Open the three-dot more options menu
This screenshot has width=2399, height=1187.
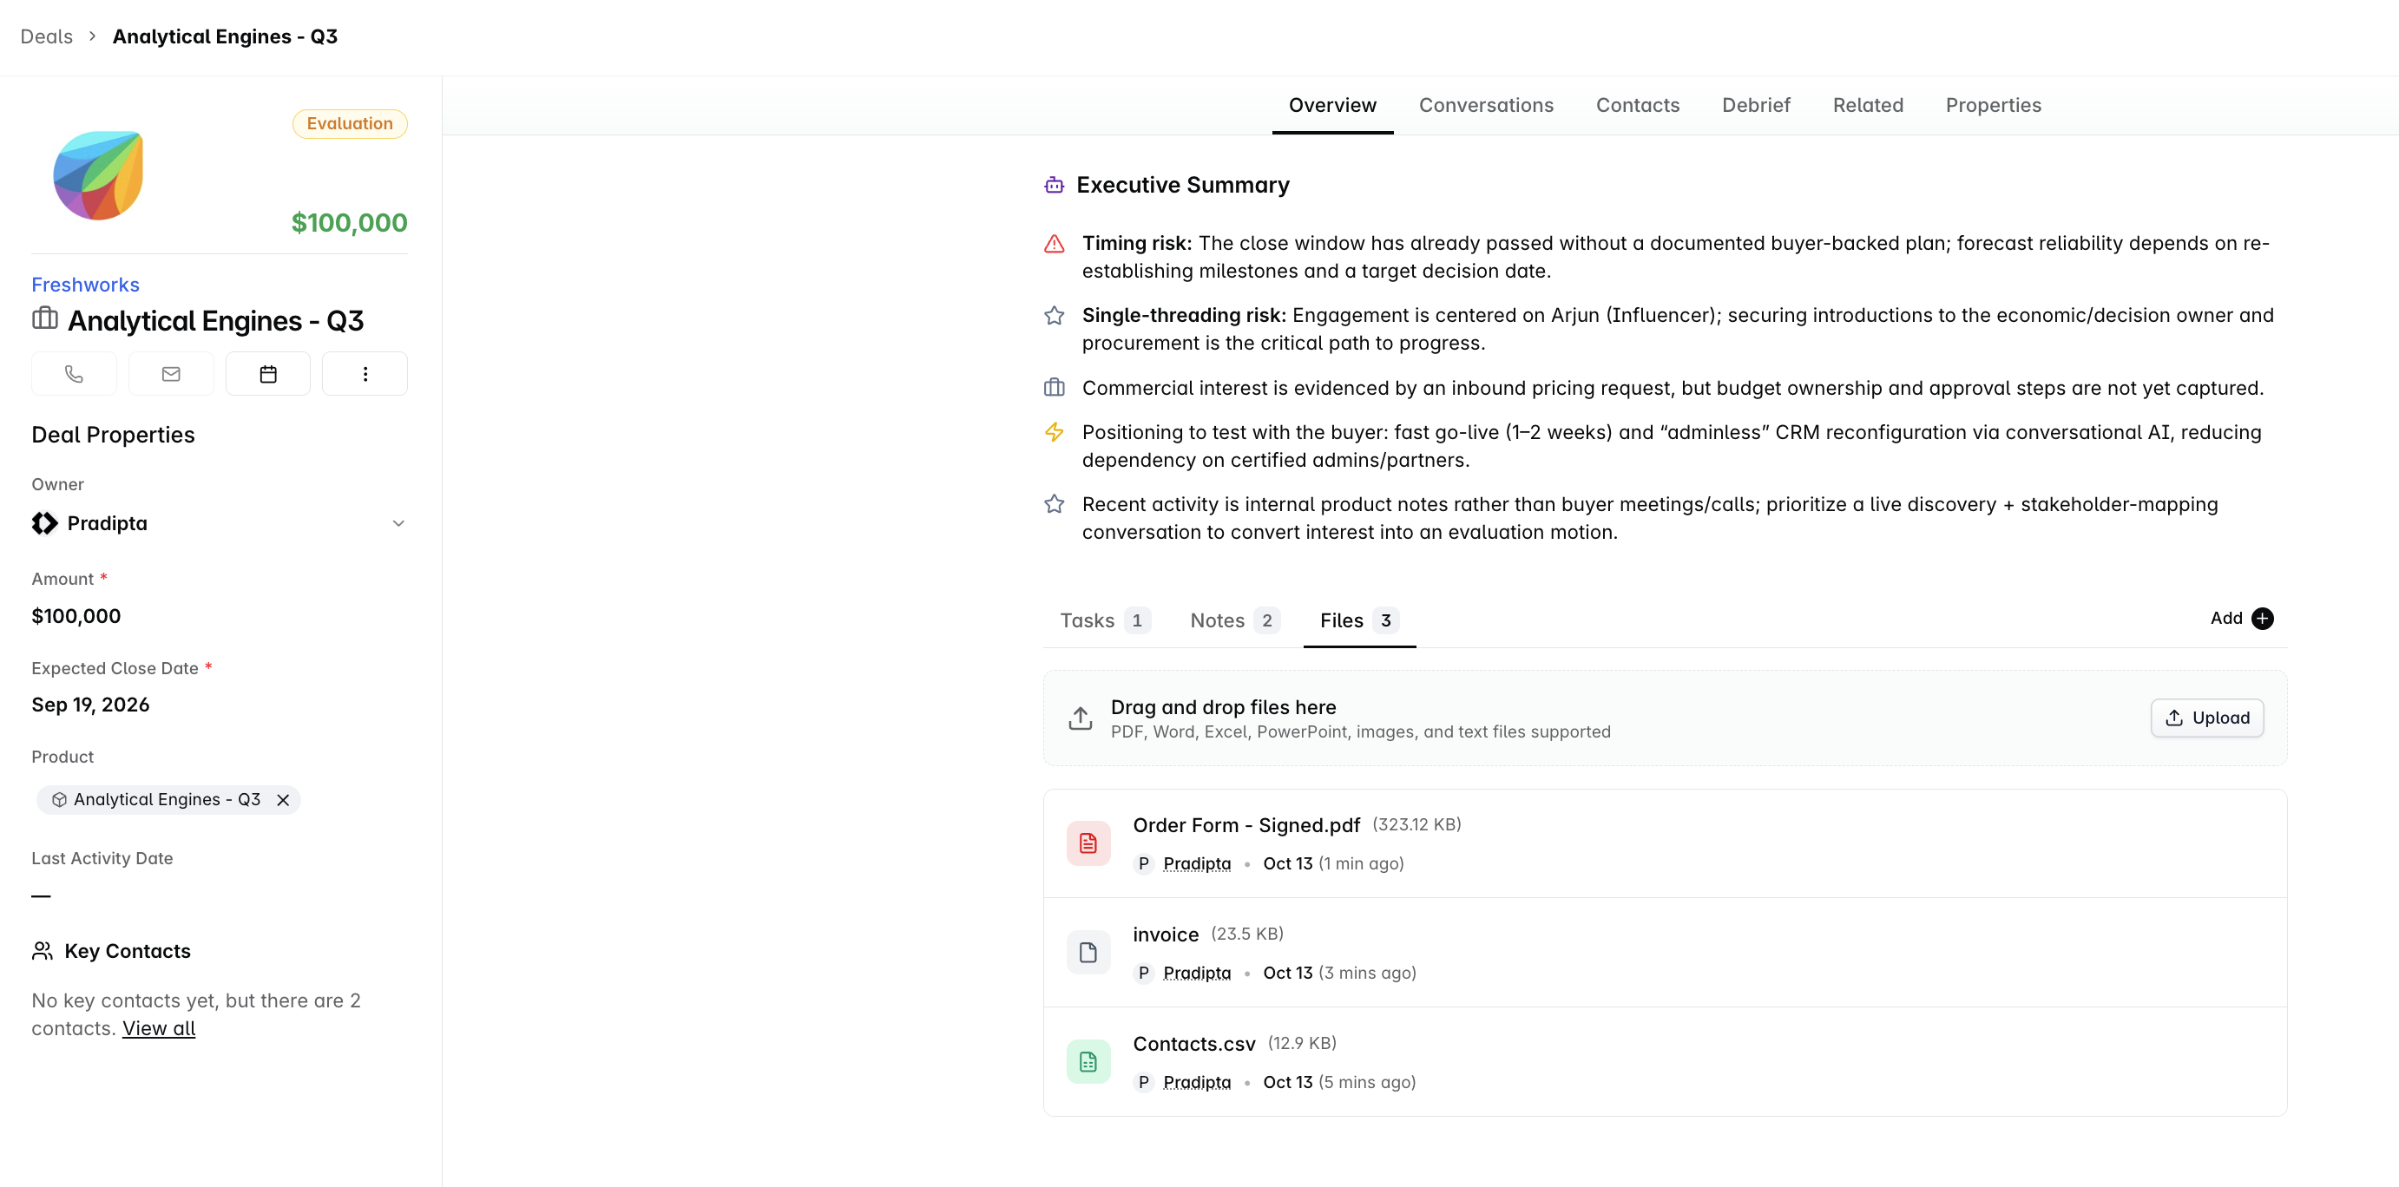click(365, 373)
